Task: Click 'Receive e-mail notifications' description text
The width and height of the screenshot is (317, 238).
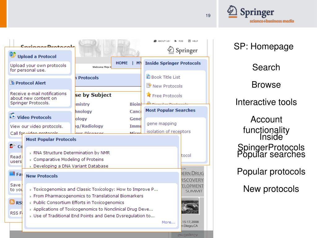Action: pos(38,98)
